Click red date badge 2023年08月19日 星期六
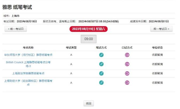Viewport: 180px width, 109px height. click(x=89, y=29)
